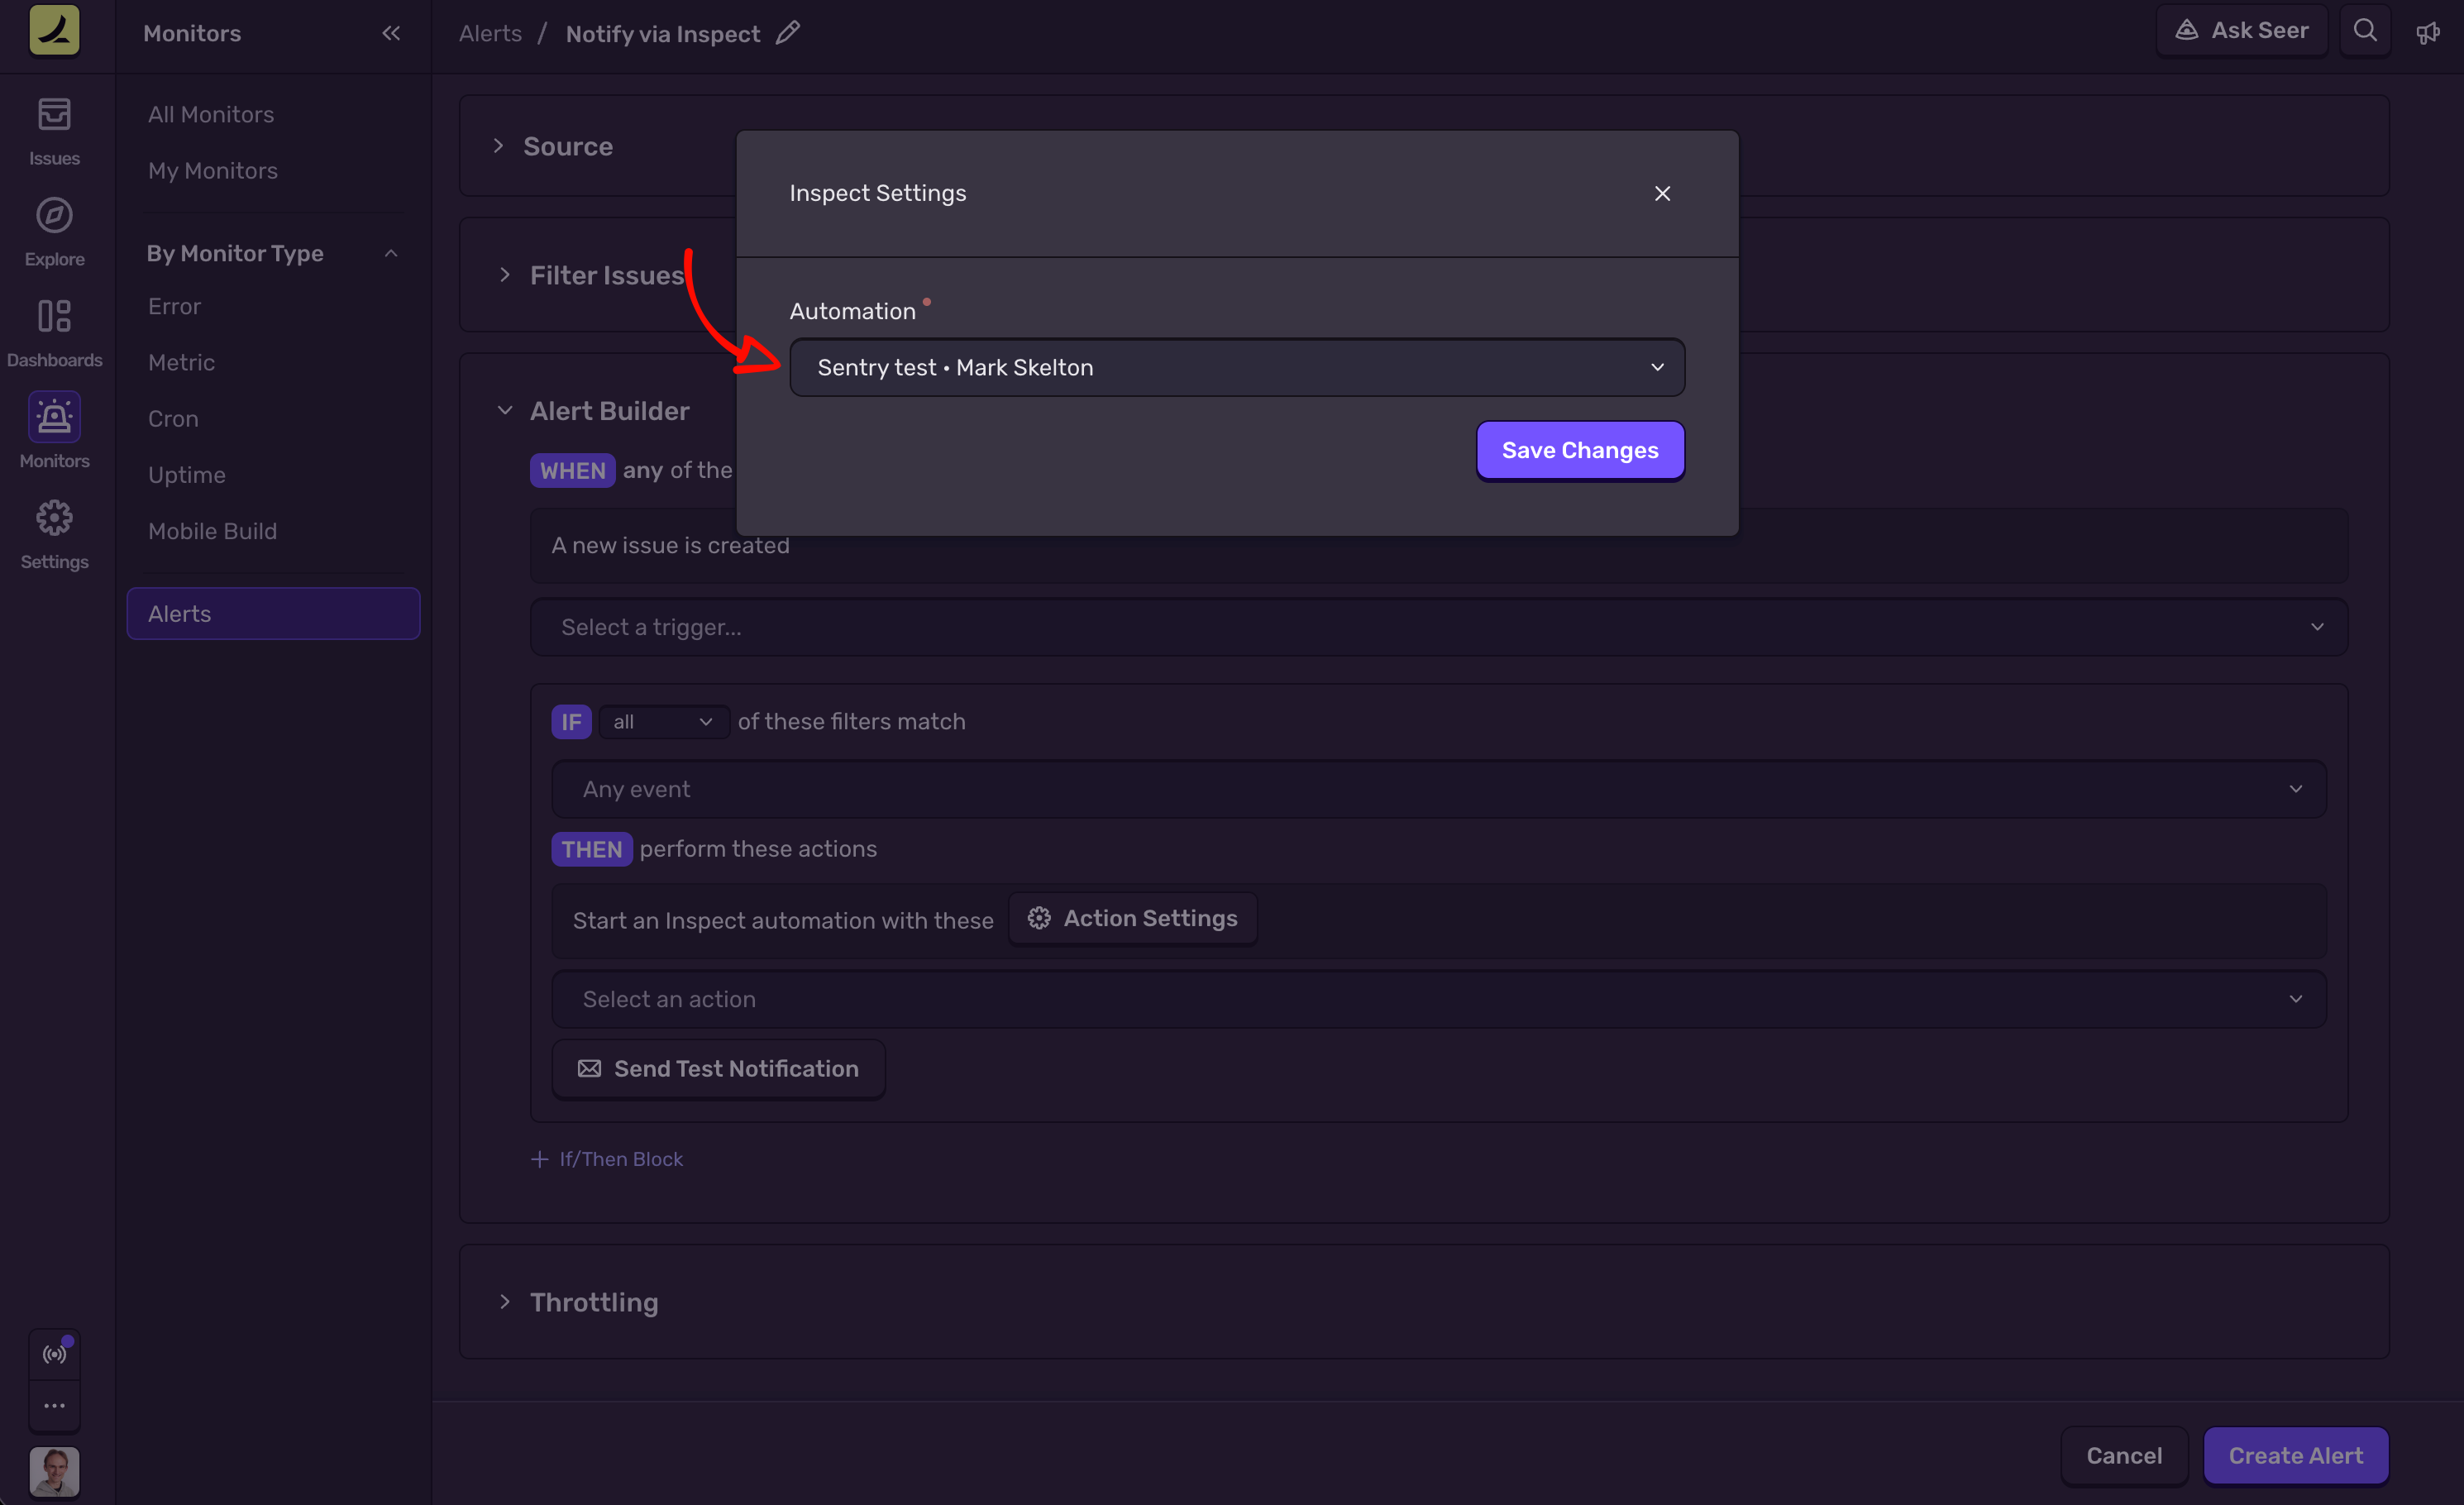The width and height of the screenshot is (2464, 1505).
Task: Open the Automation dropdown
Action: [x=1237, y=367]
